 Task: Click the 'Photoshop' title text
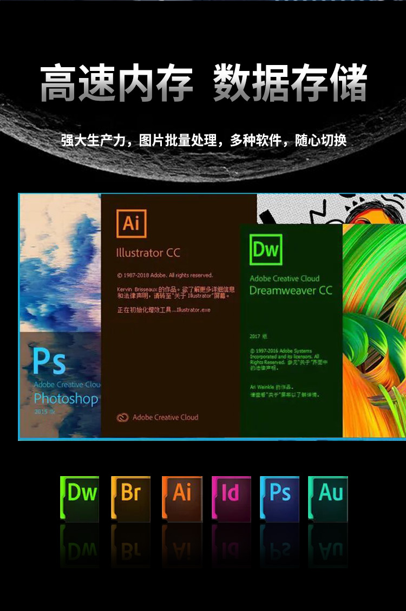[66, 399]
